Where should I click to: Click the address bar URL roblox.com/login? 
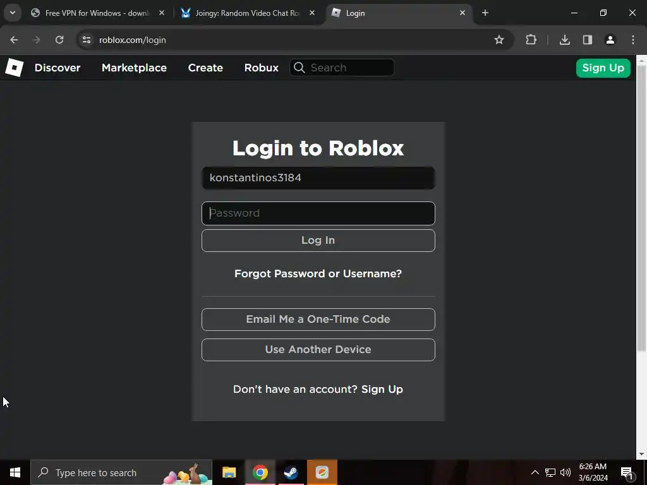133,40
